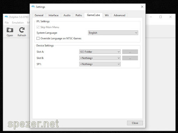Click the Dolphin logo in Settings title bar
The width and height of the screenshot is (178, 133).
pyautogui.click(x=33, y=7)
